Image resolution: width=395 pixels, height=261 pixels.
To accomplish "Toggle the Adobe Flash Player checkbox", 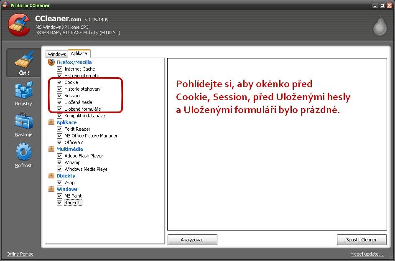I will coord(59,156).
